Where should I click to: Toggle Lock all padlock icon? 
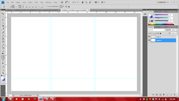tap(161, 33)
